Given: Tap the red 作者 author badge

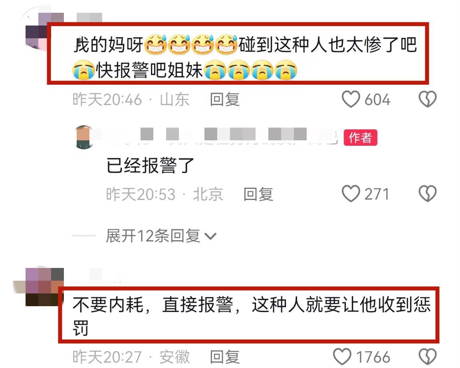Looking at the screenshot, I should tap(360, 138).
